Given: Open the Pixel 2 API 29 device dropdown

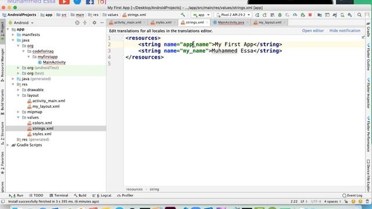Looking at the screenshot, I should [x=233, y=15].
